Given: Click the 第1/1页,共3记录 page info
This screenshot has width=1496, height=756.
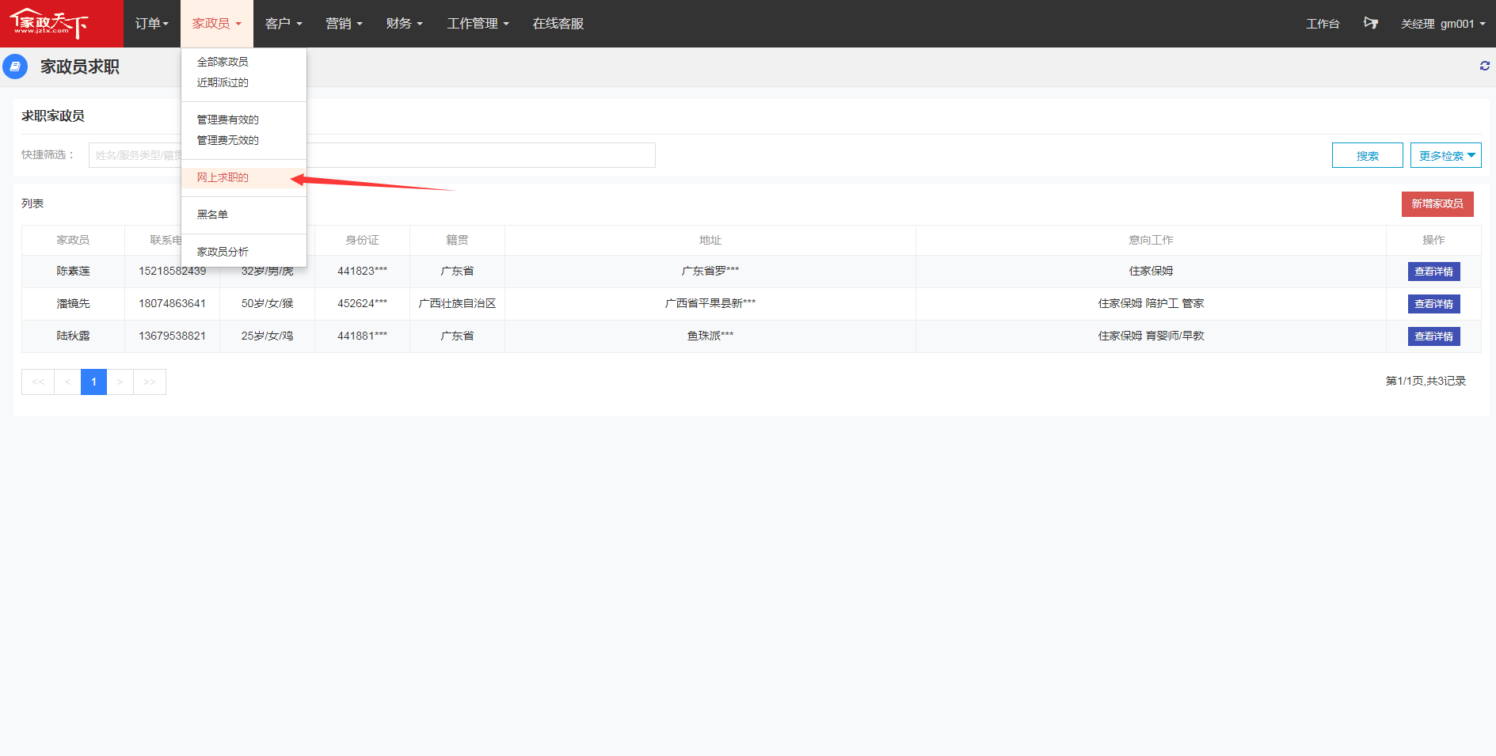Looking at the screenshot, I should click(1426, 381).
